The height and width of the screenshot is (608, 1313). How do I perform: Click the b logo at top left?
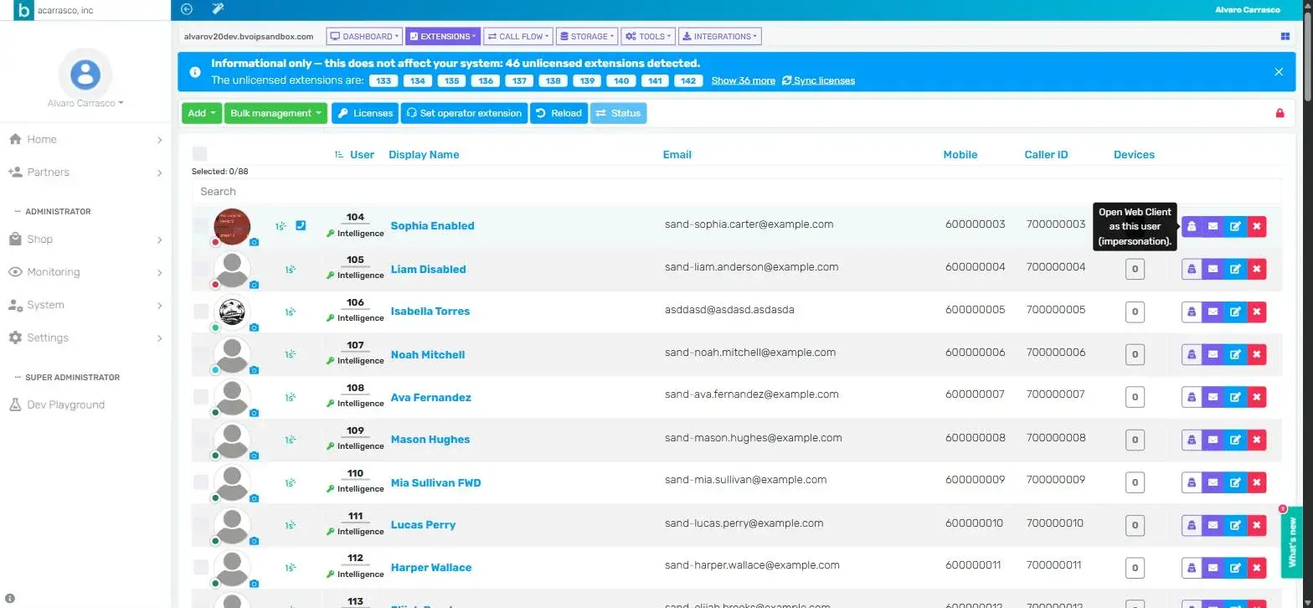pos(24,10)
